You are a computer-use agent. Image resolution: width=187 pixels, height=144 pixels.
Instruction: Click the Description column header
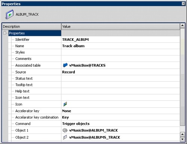tap(32, 27)
